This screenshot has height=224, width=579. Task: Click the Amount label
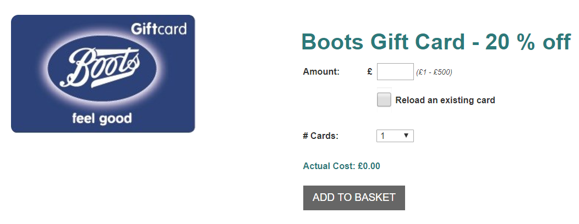point(321,71)
